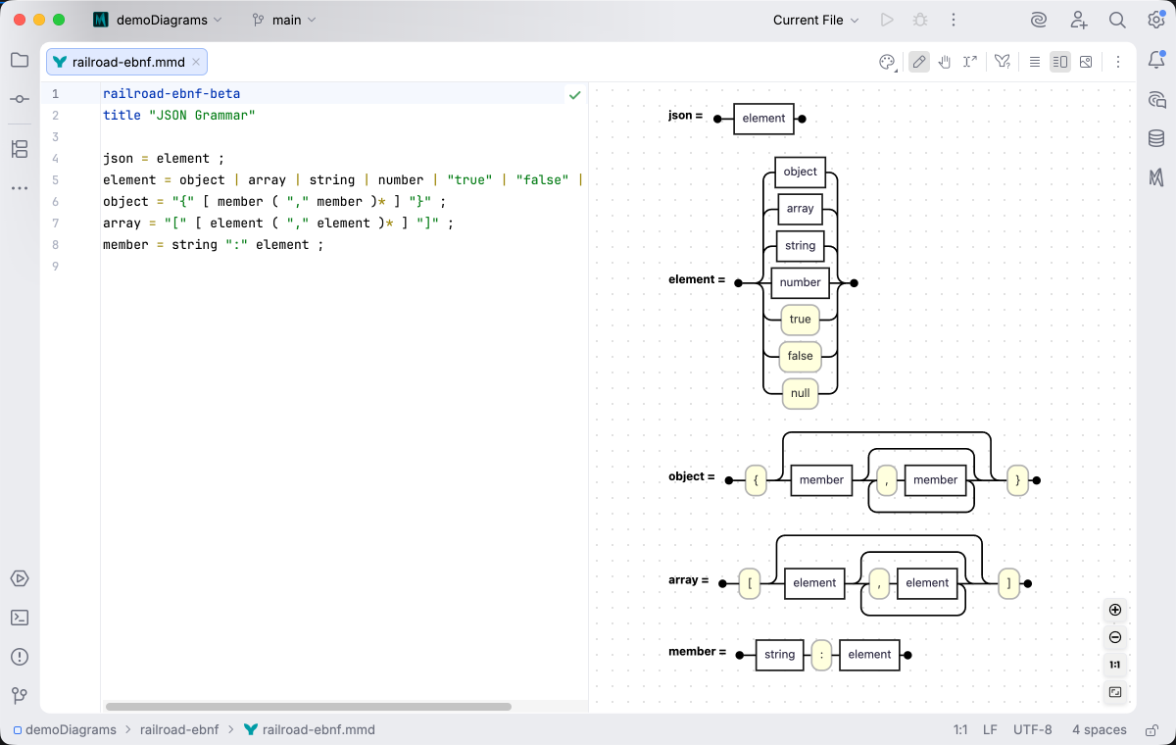
Task: Run the current file
Action: pyautogui.click(x=887, y=20)
